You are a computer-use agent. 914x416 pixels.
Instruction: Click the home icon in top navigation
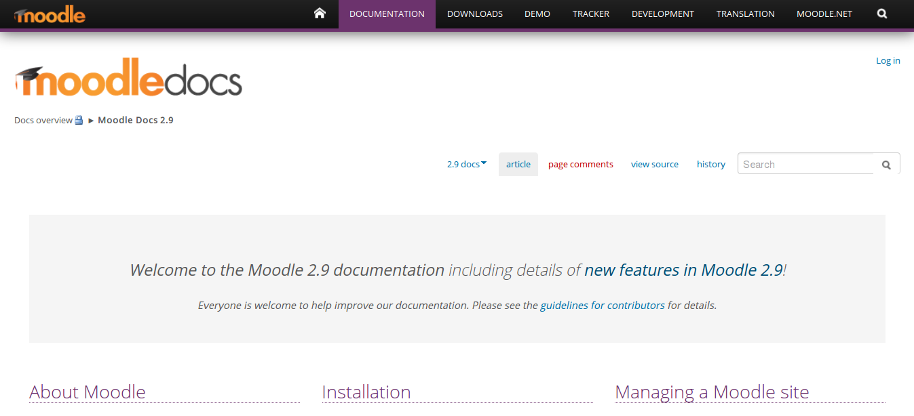click(320, 14)
